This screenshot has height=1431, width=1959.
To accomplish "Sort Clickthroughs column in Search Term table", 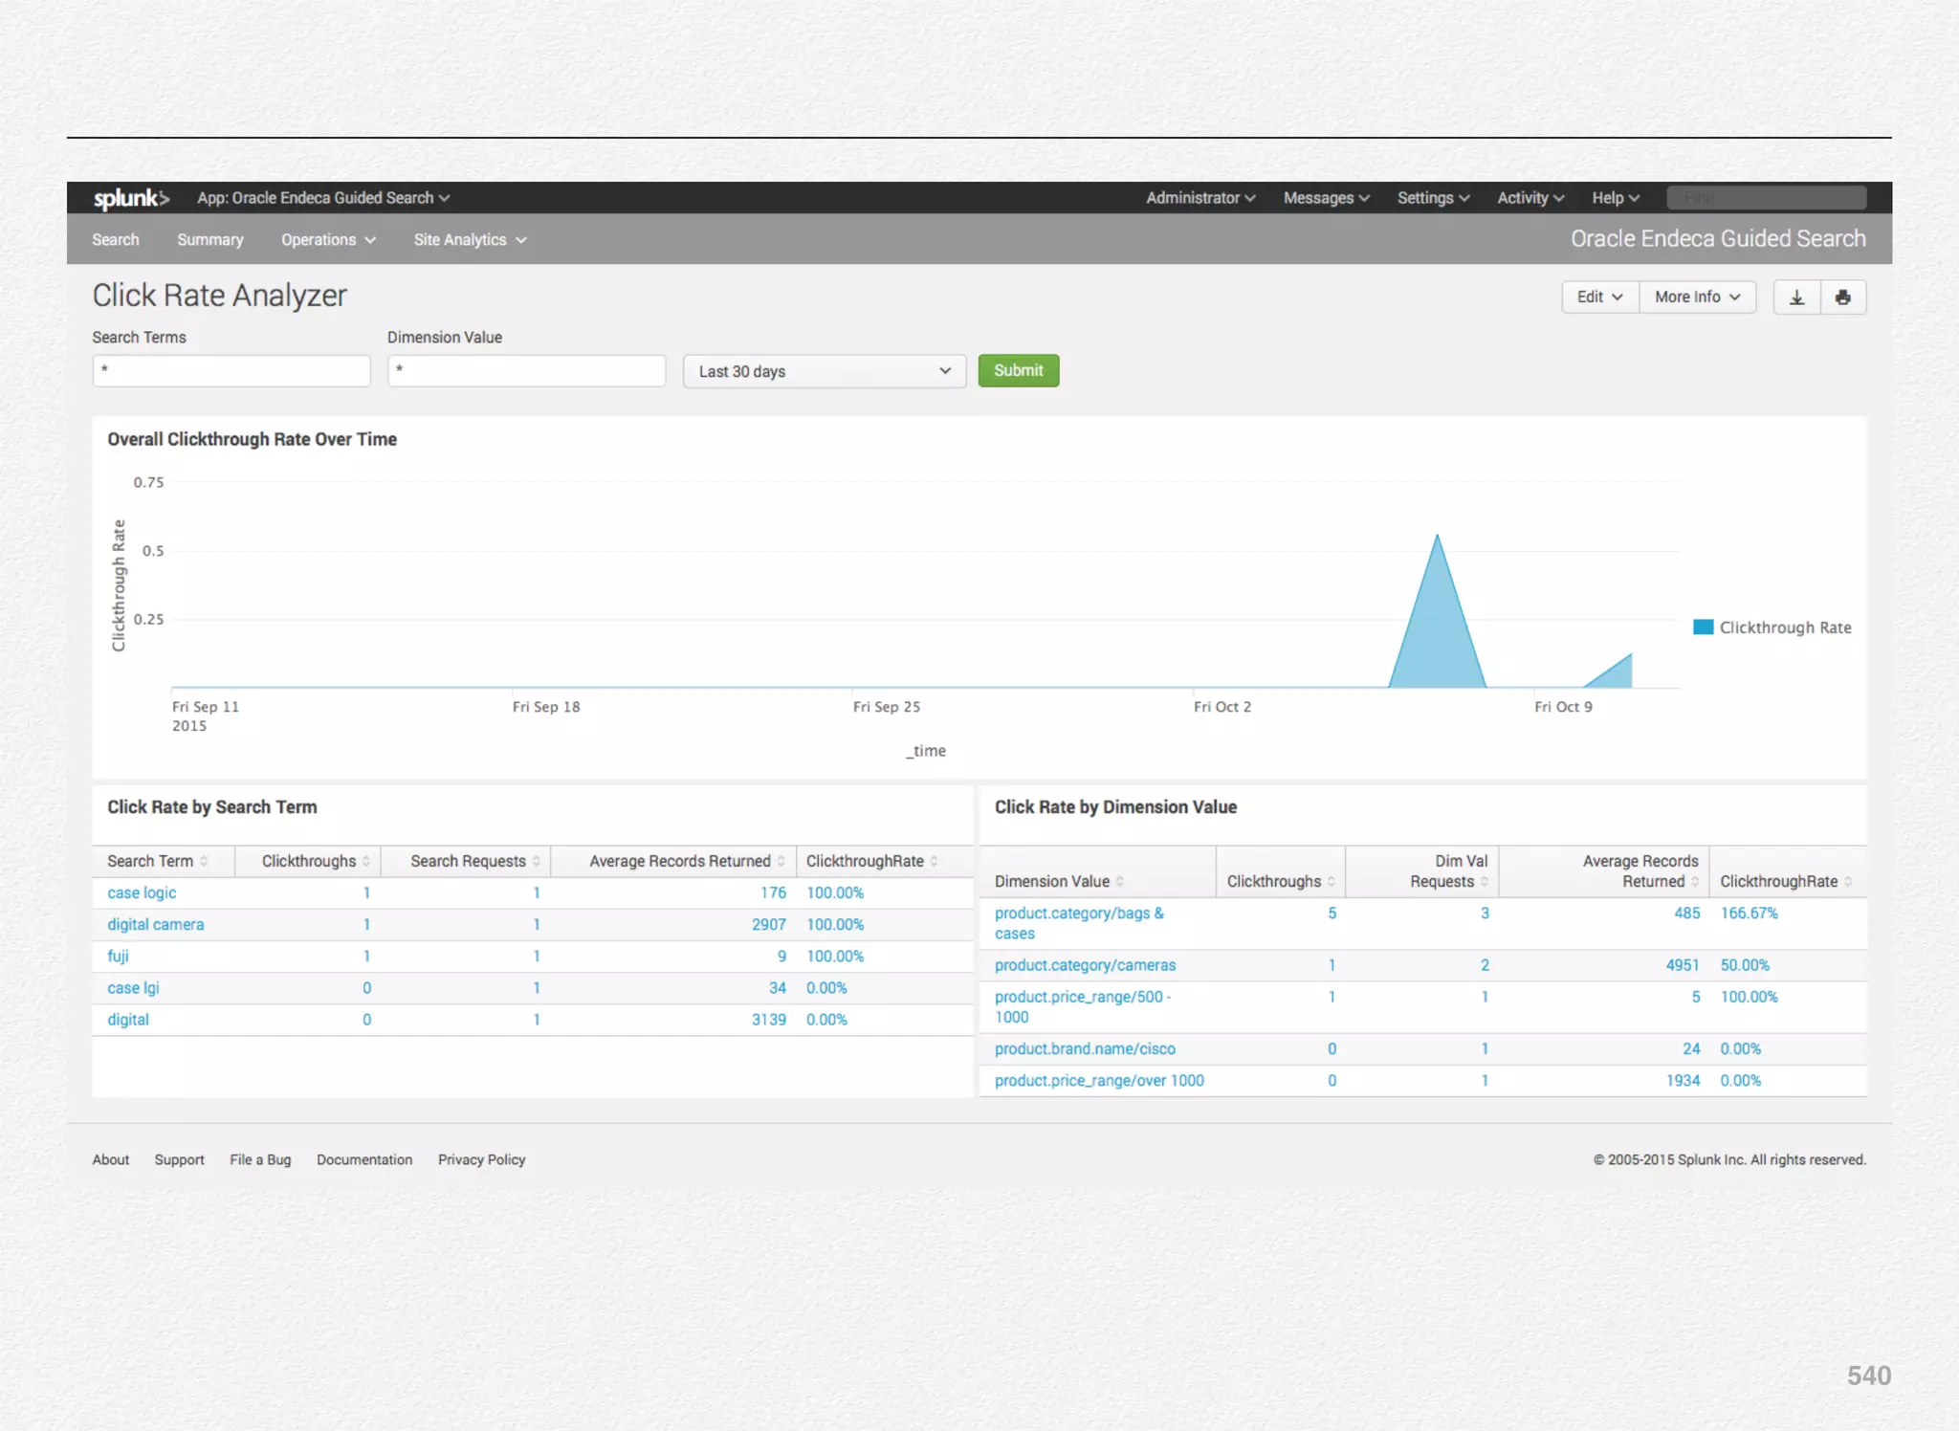I will pos(366,861).
